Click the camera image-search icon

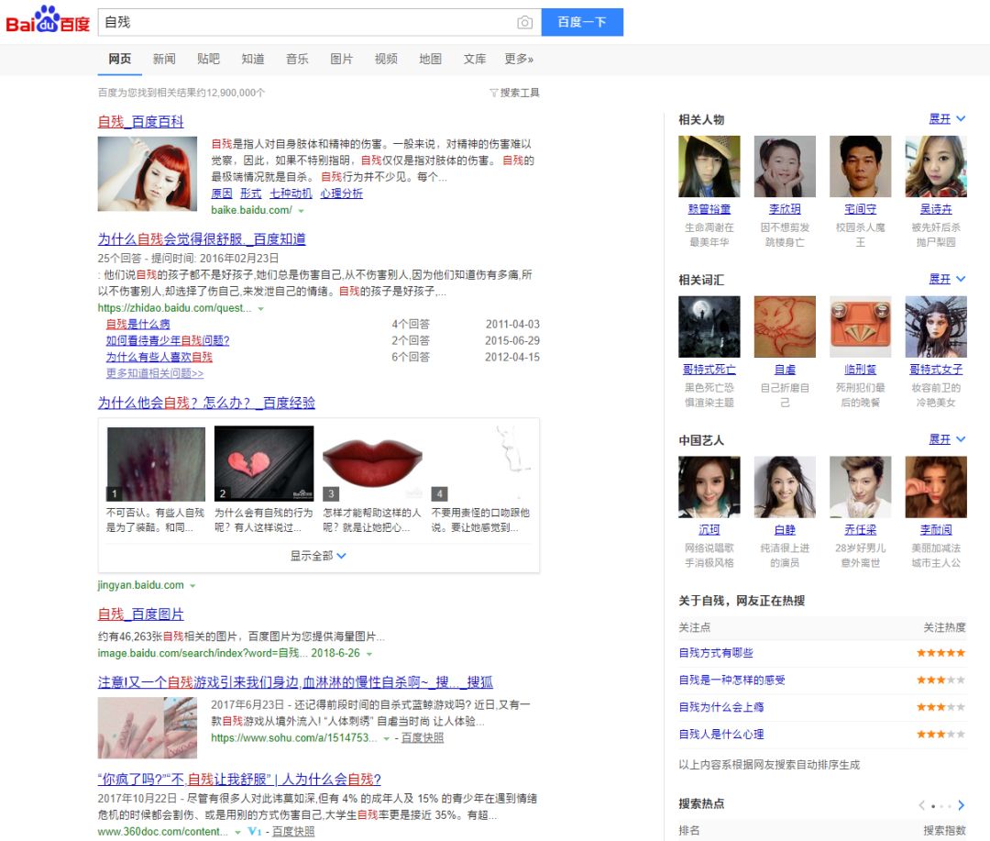(524, 22)
